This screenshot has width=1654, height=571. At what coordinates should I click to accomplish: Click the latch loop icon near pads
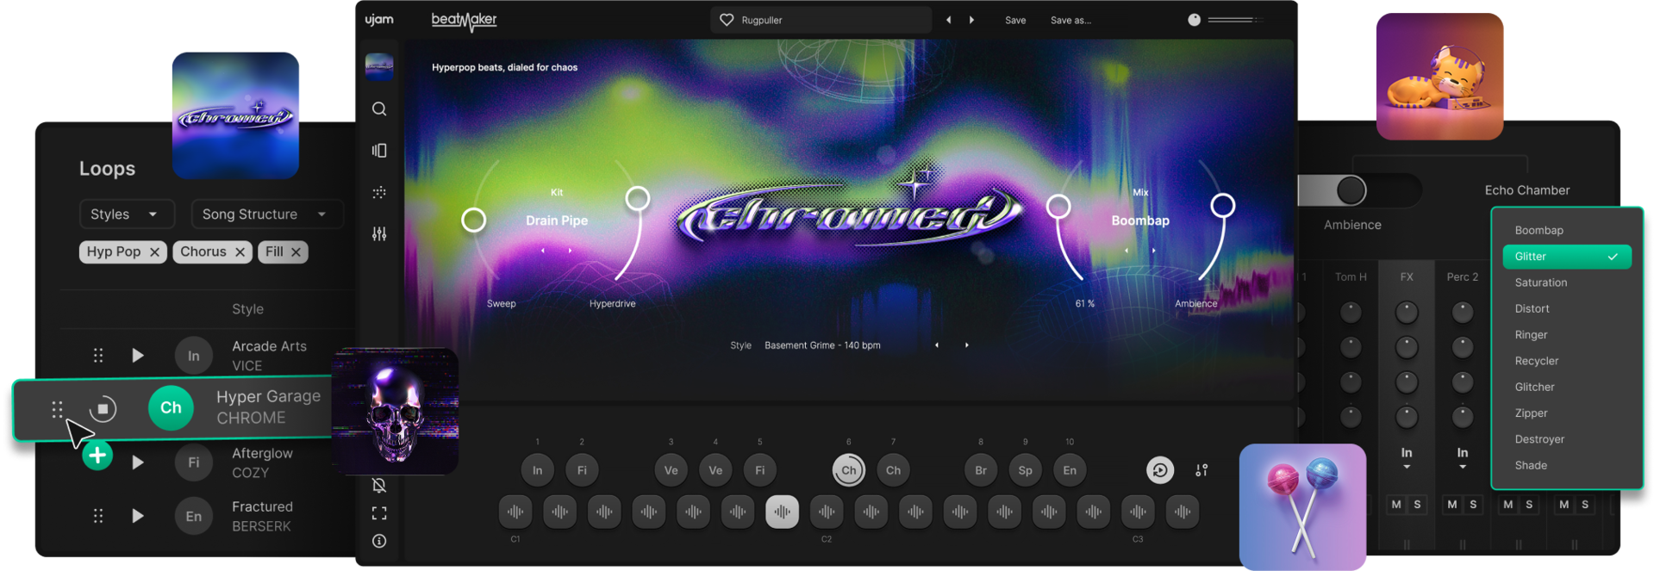pyautogui.click(x=1160, y=470)
